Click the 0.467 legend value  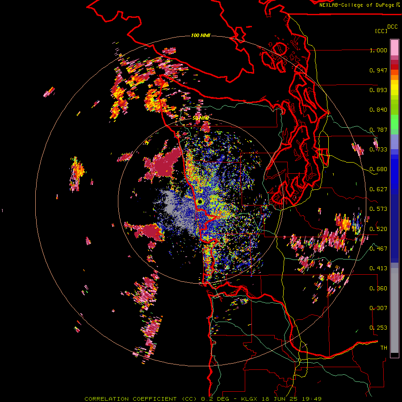point(378,248)
